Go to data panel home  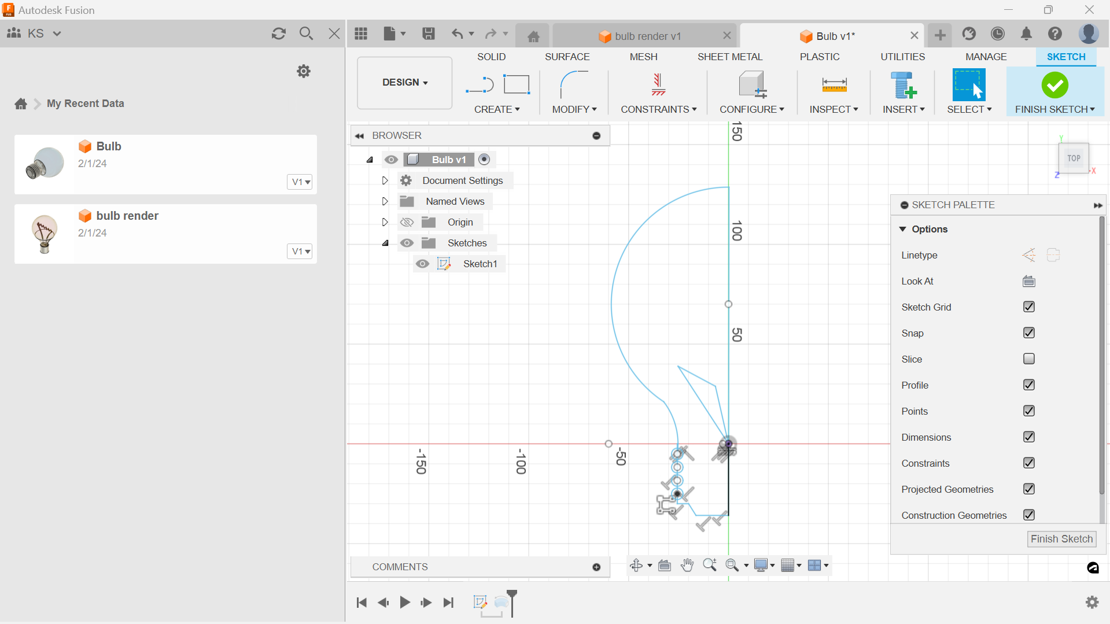click(x=21, y=104)
